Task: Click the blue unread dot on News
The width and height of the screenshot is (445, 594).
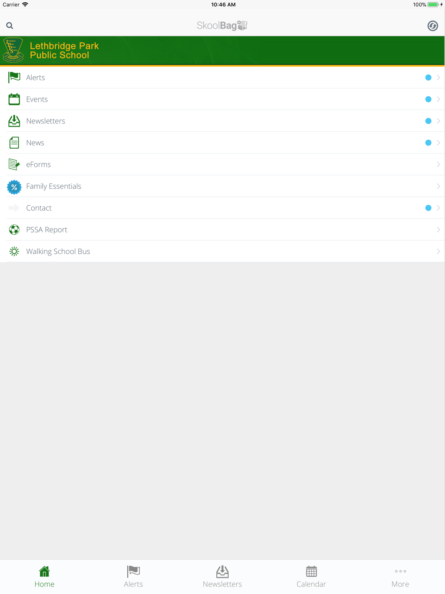Action: [x=428, y=143]
